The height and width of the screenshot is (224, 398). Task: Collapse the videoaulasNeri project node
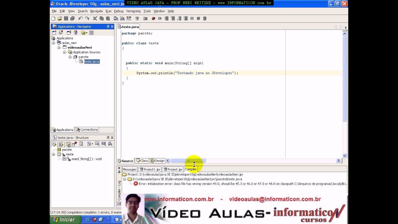coord(59,48)
